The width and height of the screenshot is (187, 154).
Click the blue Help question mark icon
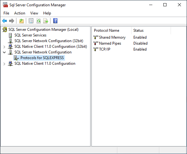(x=55, y=21)
